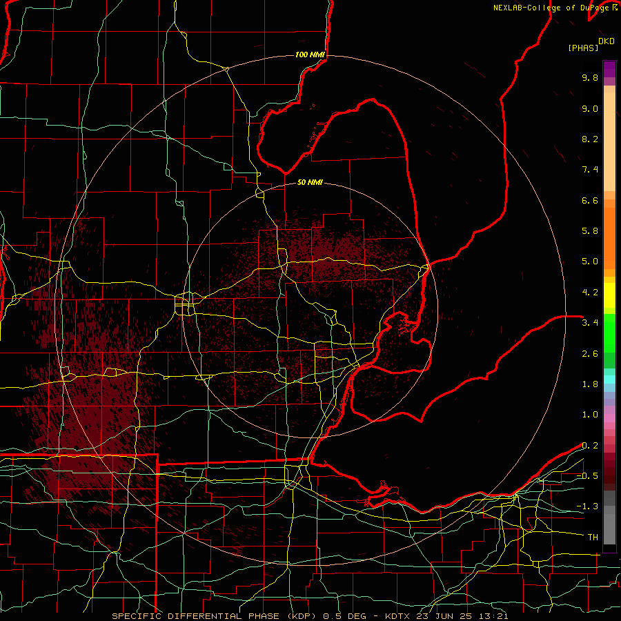The width and height of the screenshot is (621, 621).
Task: Click the TH threshold label on legend
Action: pyautogui.click(x=593, y=538)
